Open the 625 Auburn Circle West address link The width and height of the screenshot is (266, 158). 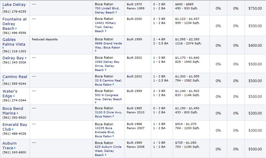point(108,151)
